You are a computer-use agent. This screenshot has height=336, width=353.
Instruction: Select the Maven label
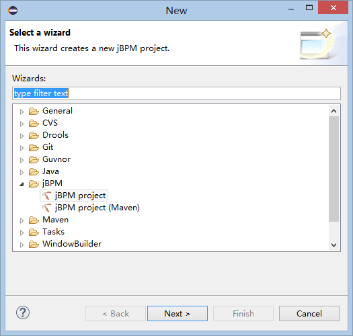(x=55, y=220)
